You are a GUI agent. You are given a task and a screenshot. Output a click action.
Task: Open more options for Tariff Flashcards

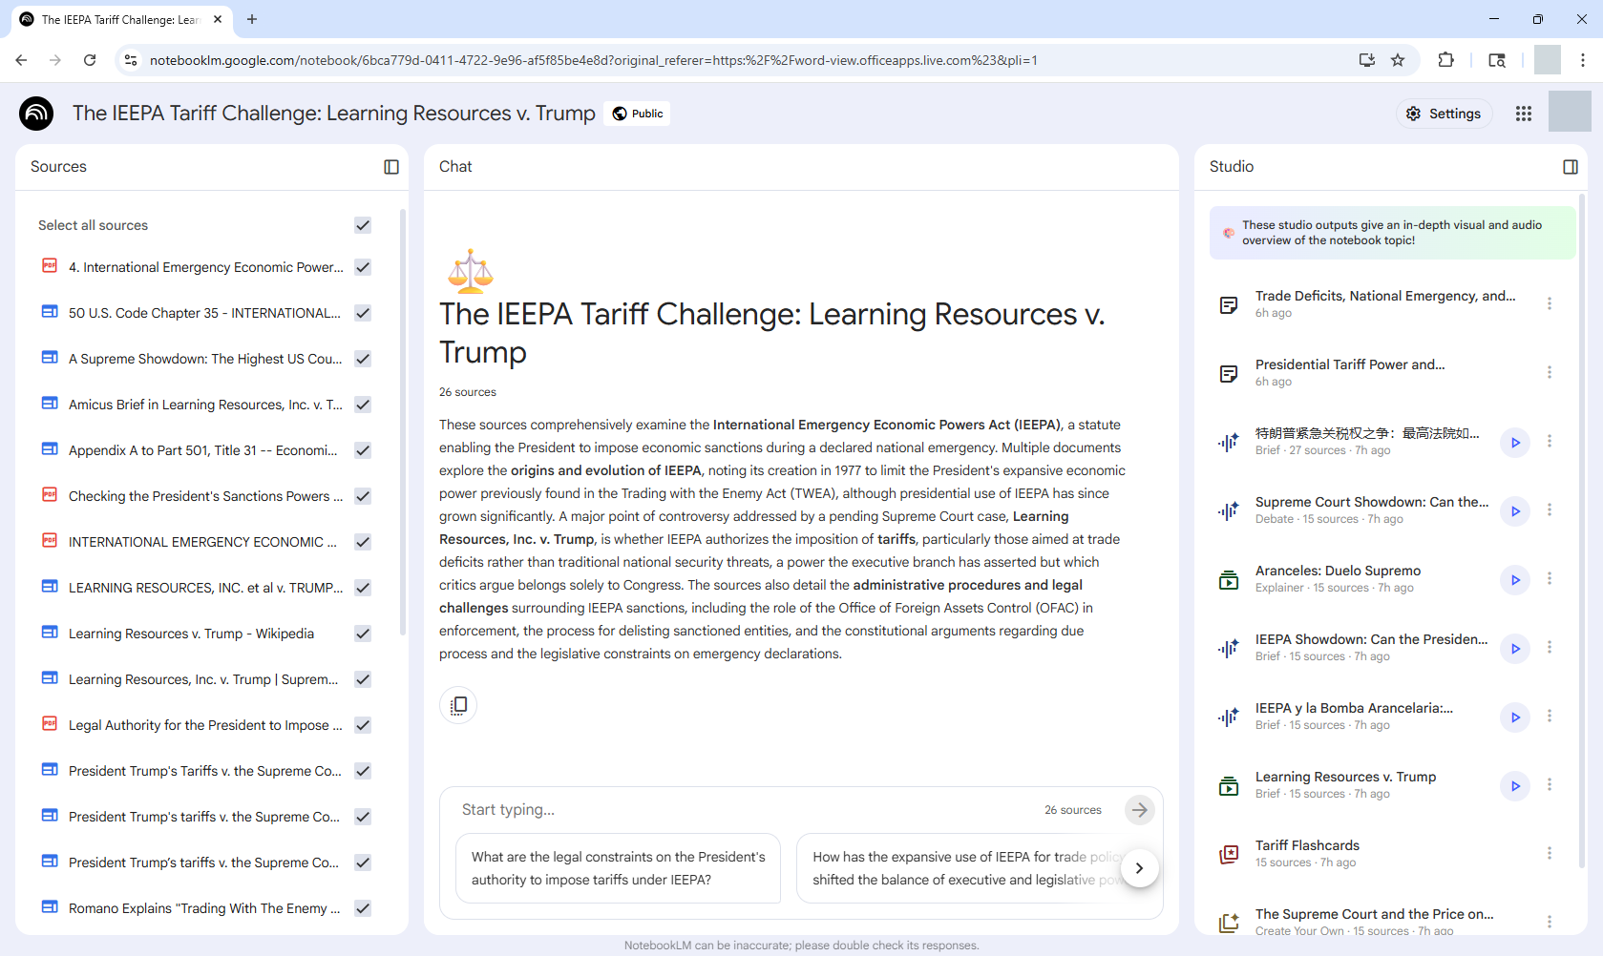[1549, 853]
